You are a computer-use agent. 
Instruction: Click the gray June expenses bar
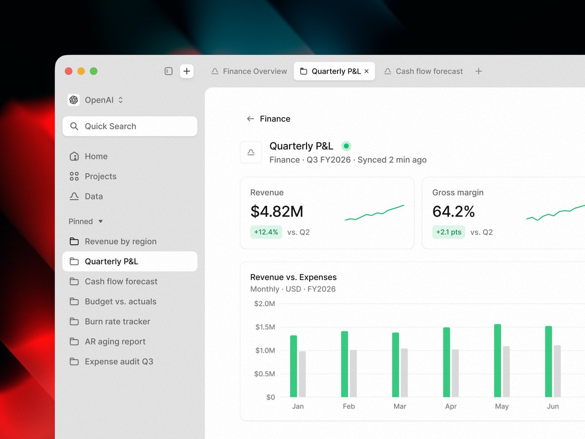[557, 371]
